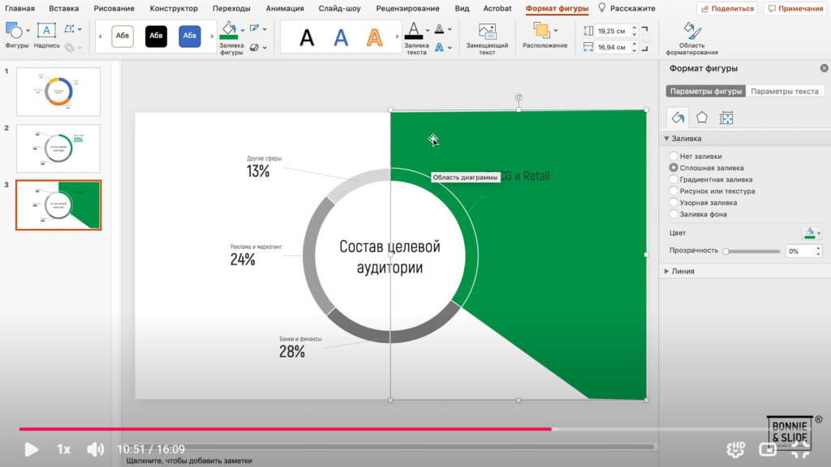831x467 pixels.
Task: Apply the black letter A WordArt style
Action: click(307, 37)
